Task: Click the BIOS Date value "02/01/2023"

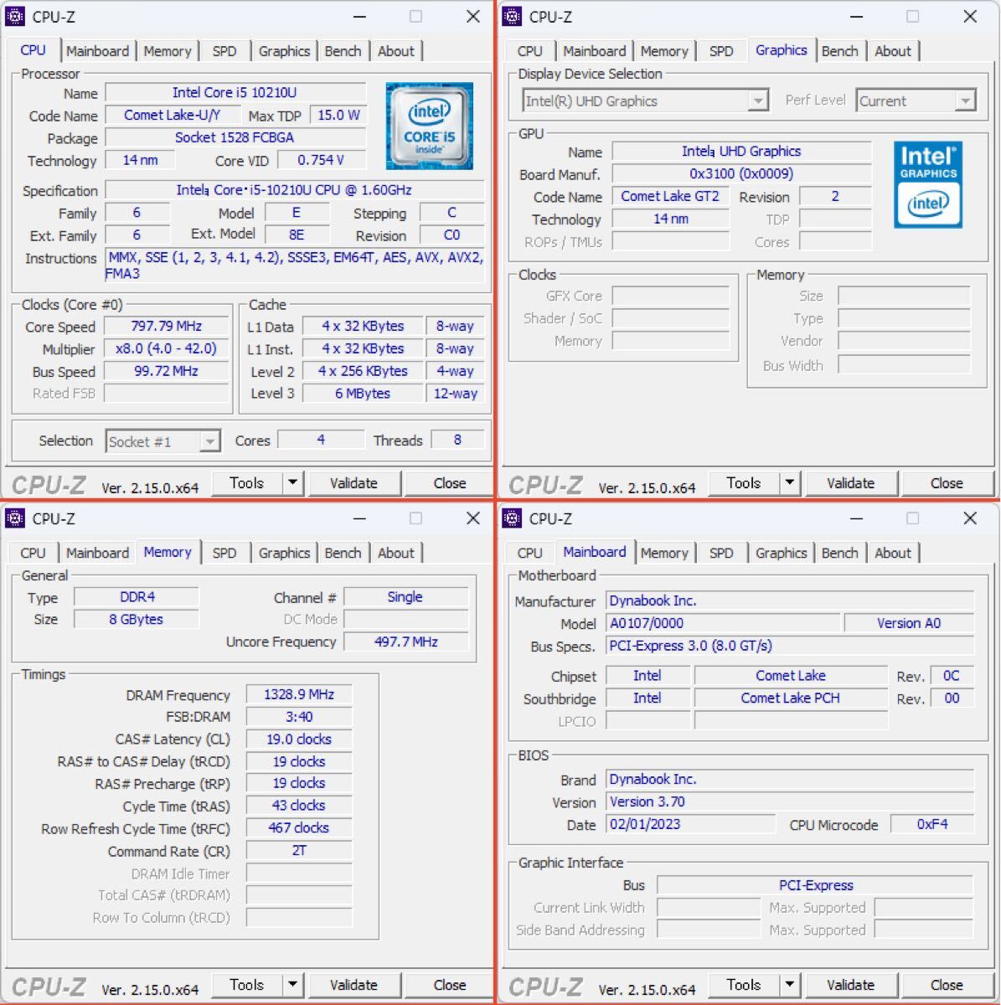Action: click(690, 825)
